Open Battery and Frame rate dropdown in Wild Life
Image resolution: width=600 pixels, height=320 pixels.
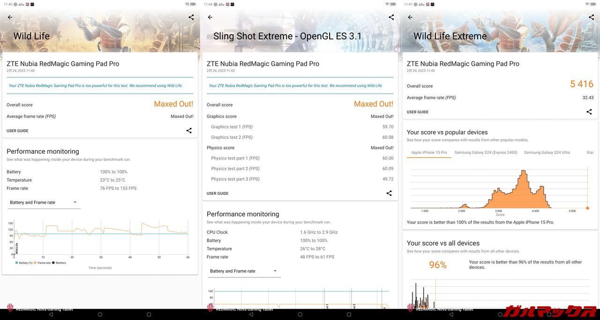tap(44, 202)
